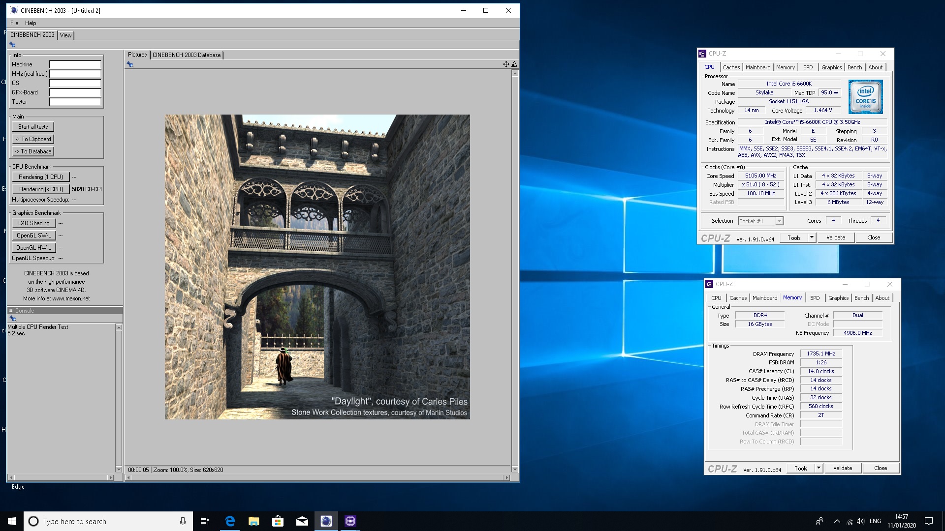Click the Windows search box
This screenshot has width=945, height=531.
click(x=108, y=521)
